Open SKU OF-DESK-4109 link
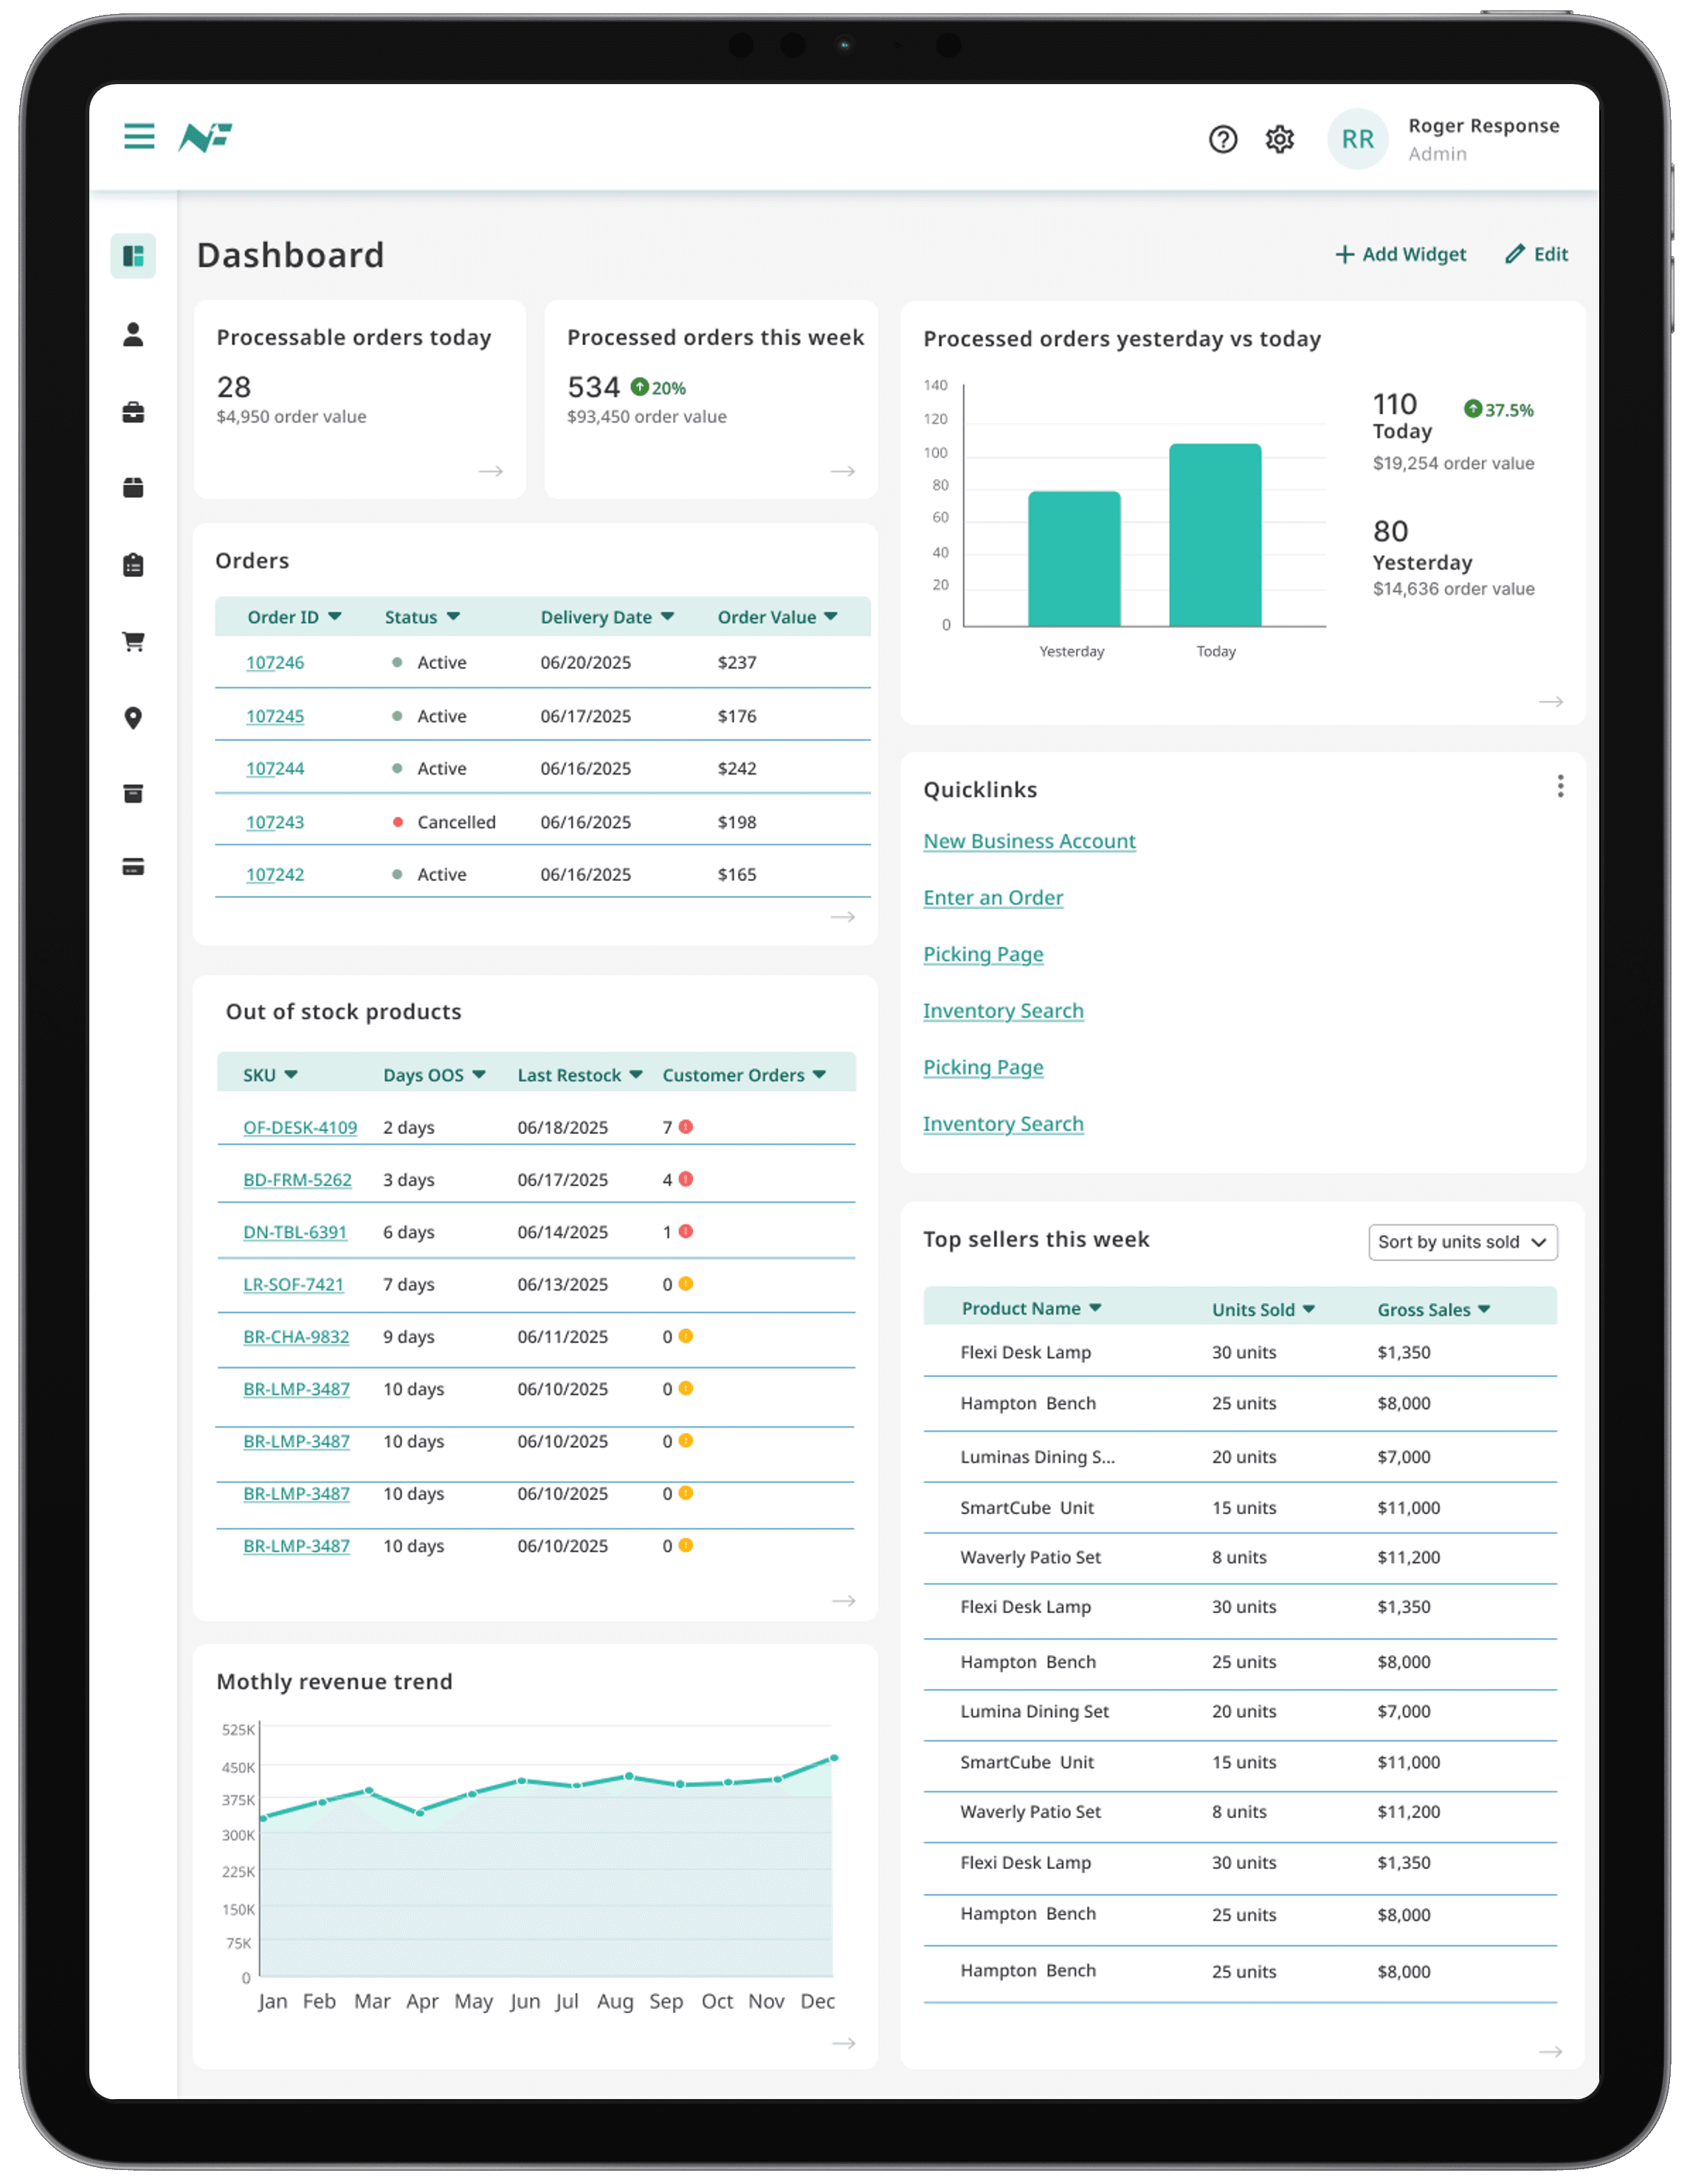This screenshot has width=1690, height=2184. (300, 1127)
